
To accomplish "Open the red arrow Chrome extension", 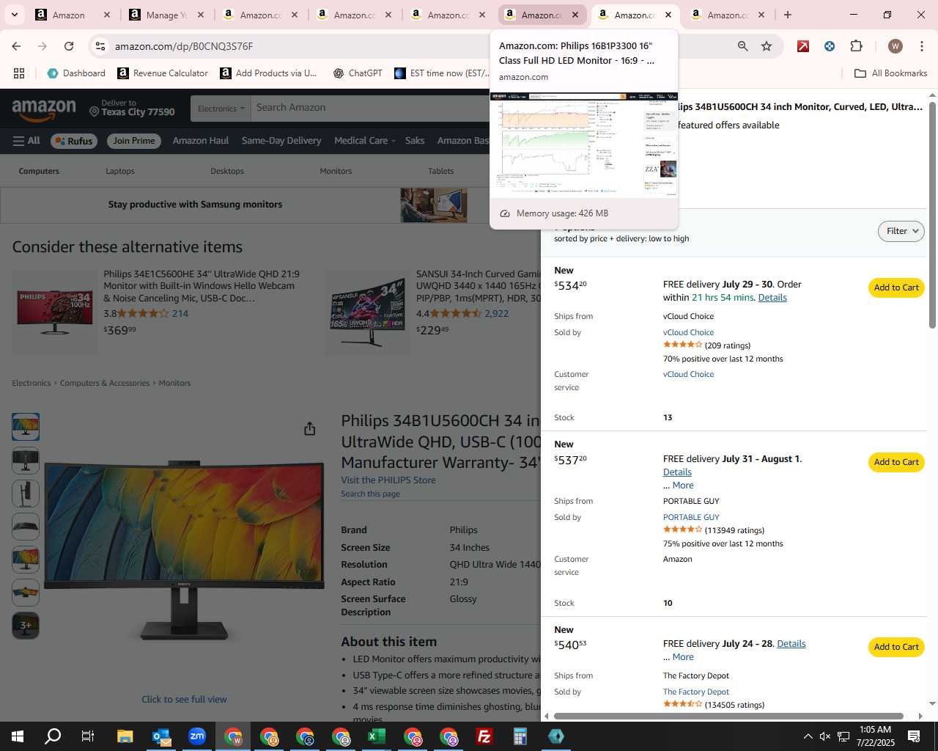I will pyautogui.click(x=803, y=46).
